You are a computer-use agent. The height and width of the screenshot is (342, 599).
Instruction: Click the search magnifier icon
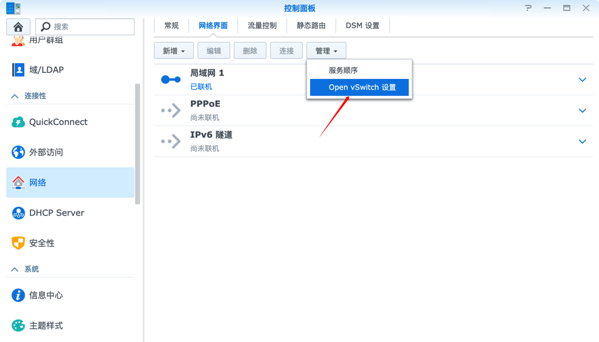[45, 27]
